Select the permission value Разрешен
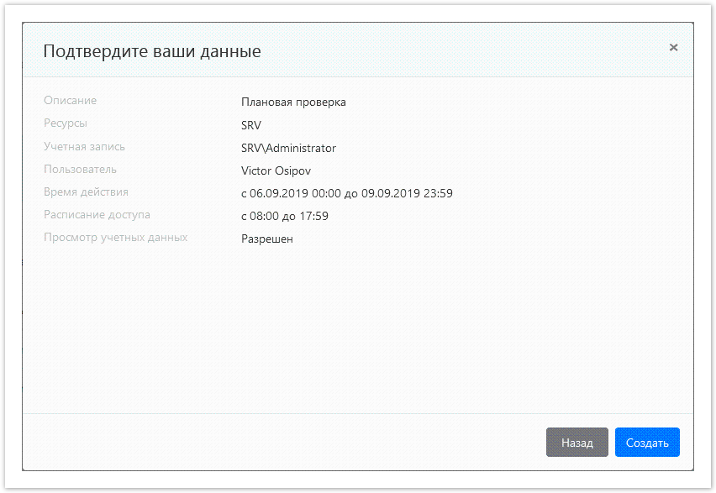This screenshot has height=493, width=716. (x=266, y=239)
